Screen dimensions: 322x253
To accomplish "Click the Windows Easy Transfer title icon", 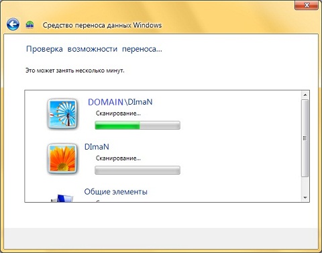I will (x=30, y=25).
